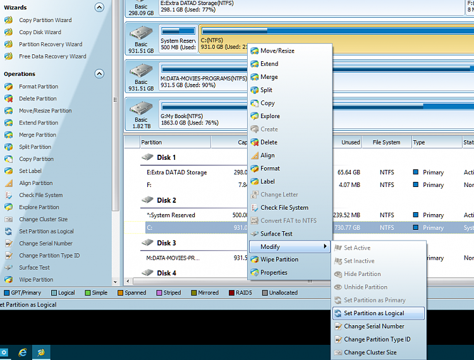Image resolution: width=474 pixels, height=360 pixels.
Task: Open Internet Explorer from the taskbar
Action: click(x=23, y=352)
